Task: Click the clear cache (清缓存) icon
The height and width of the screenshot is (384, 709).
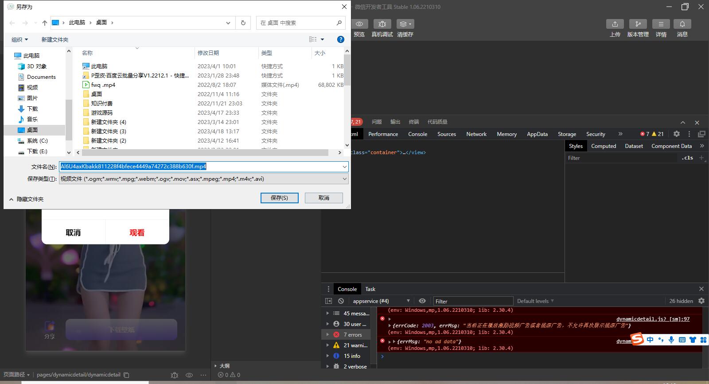Action: [x=405, y=24]
